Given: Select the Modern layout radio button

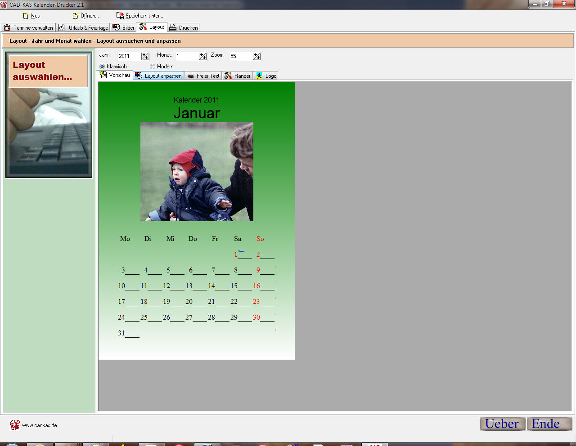Looking at the screenshot, I should (x=153, y=67).
